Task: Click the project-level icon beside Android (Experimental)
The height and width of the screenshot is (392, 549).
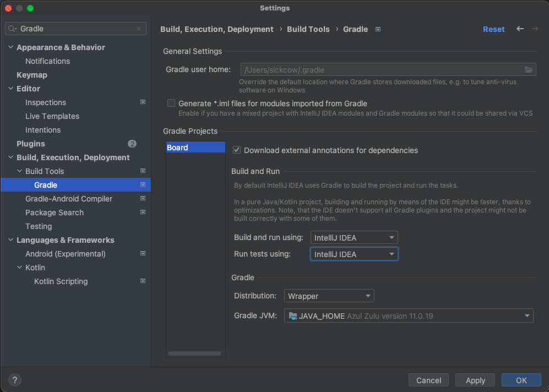Action: pos(143,253)
